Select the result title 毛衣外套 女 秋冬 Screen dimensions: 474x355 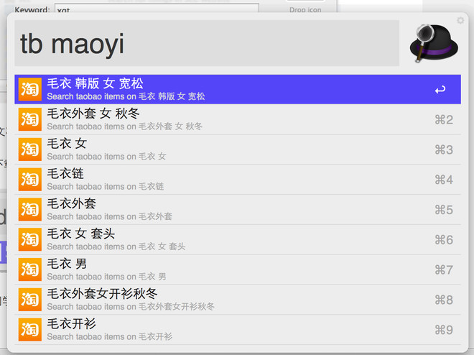click(x=93, y=114)
